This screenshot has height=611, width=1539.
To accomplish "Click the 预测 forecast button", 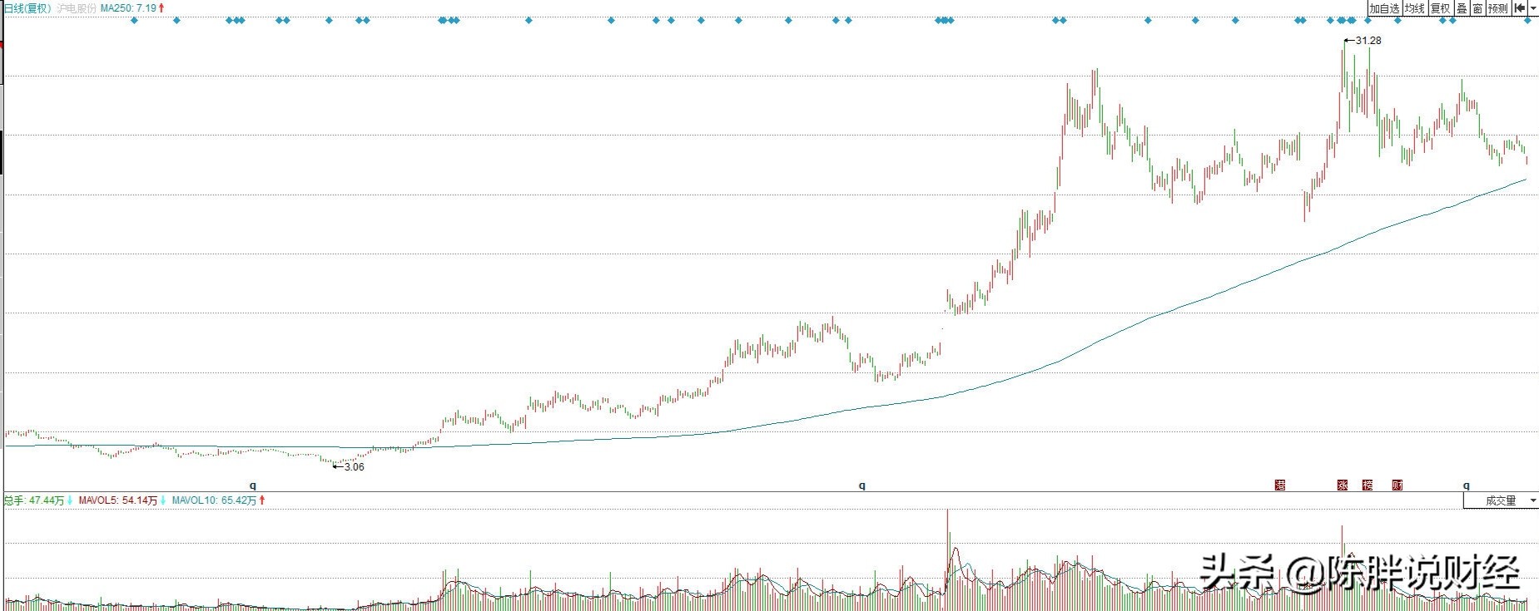I will pos(1498,8).
